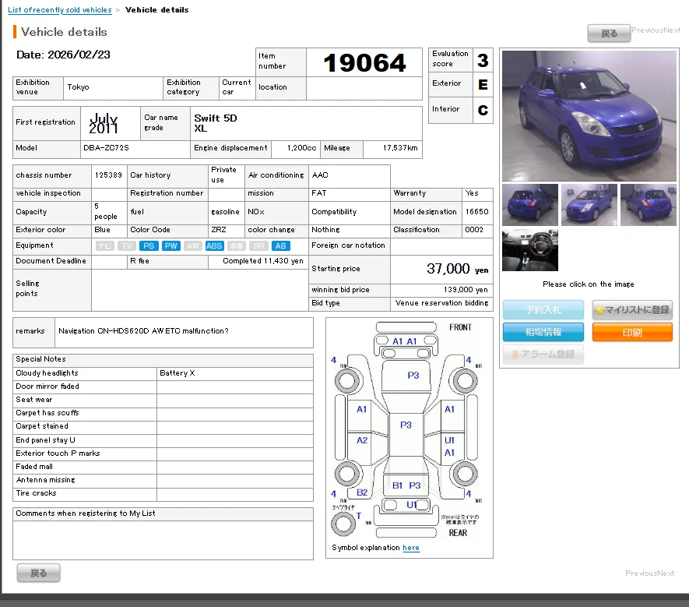Click the TV equipment badge
This screenshot has width=689, height=607.
[127, 246]
